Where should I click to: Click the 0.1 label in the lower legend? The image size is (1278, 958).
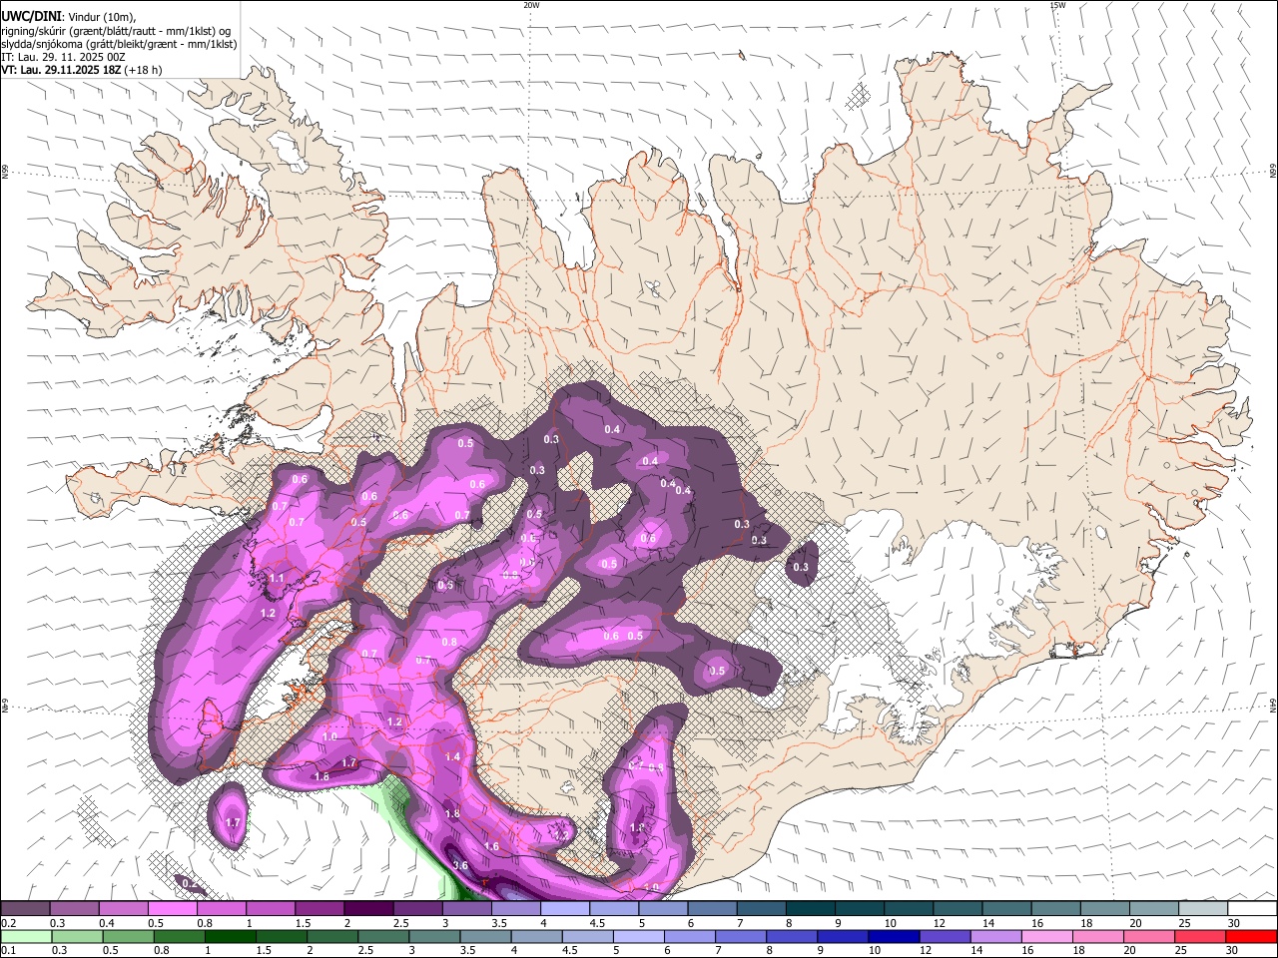pyautogui.click(x=8, y=951)
